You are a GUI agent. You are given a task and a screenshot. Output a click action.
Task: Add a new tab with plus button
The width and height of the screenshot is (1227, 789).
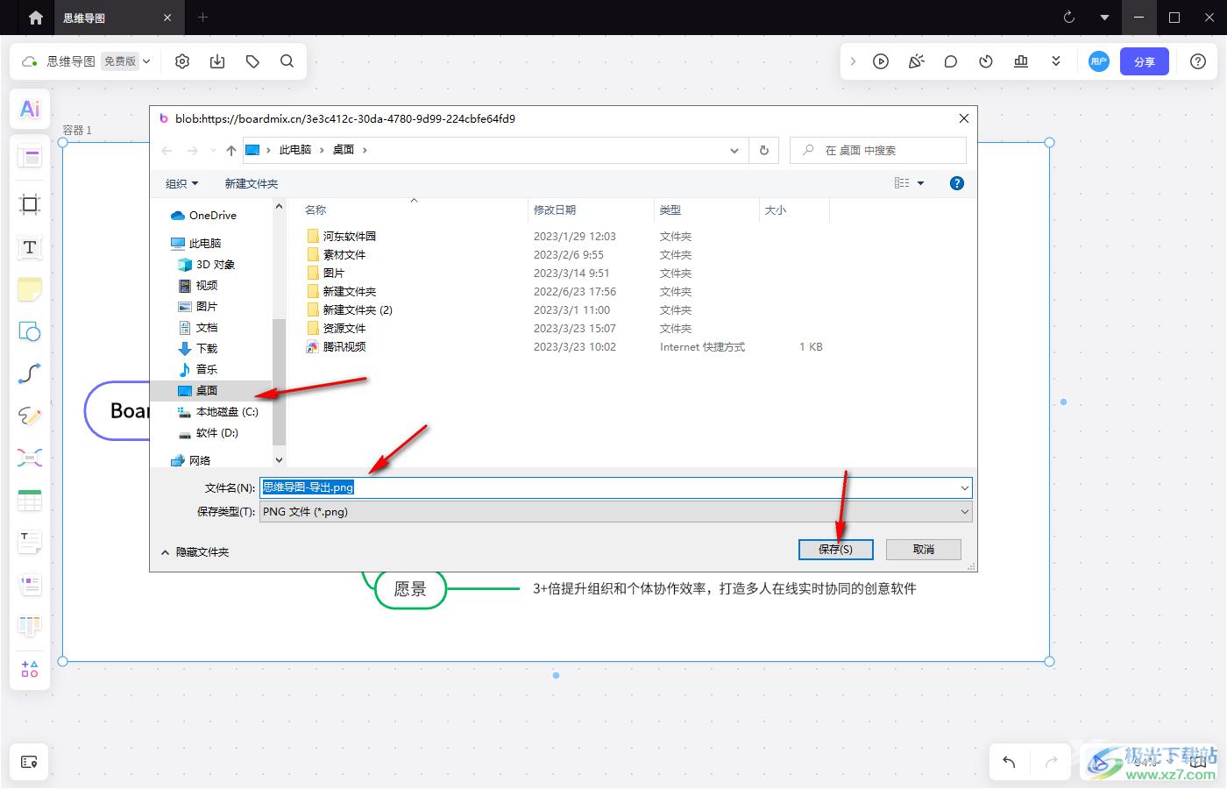click(202, 18)
